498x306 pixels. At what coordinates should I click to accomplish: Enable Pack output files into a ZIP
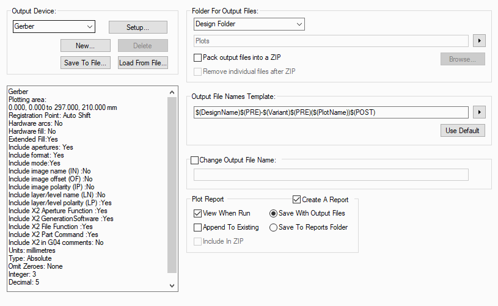pos(197,57)
